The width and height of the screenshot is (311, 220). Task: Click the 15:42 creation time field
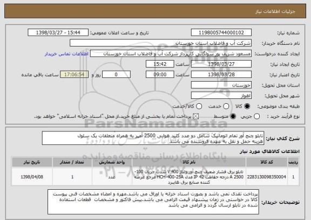tap(160, 64)
